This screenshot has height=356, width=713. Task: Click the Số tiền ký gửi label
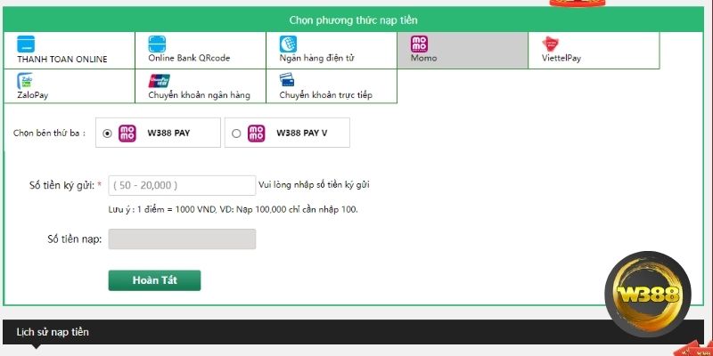pos(65,185)
